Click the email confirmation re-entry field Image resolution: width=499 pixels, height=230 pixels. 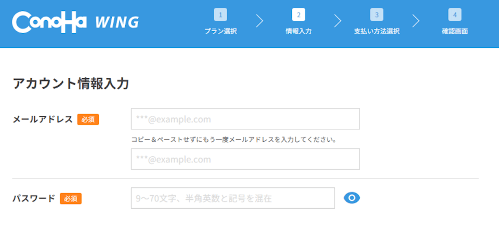(245, 159)
